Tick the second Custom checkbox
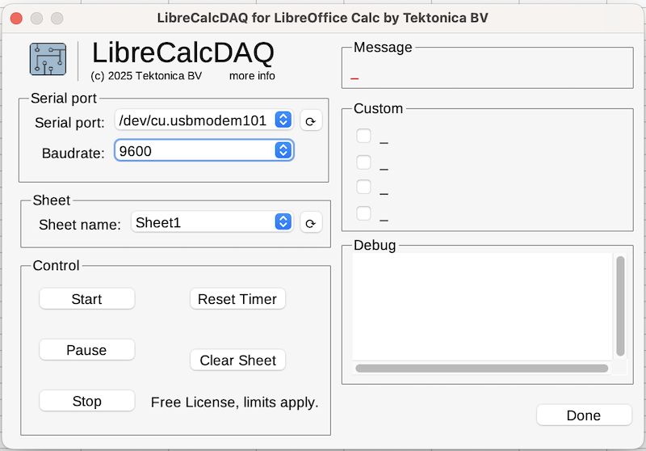 tap(364, 162)
